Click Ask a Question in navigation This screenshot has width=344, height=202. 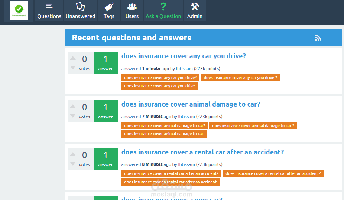[x=163, y=11]
